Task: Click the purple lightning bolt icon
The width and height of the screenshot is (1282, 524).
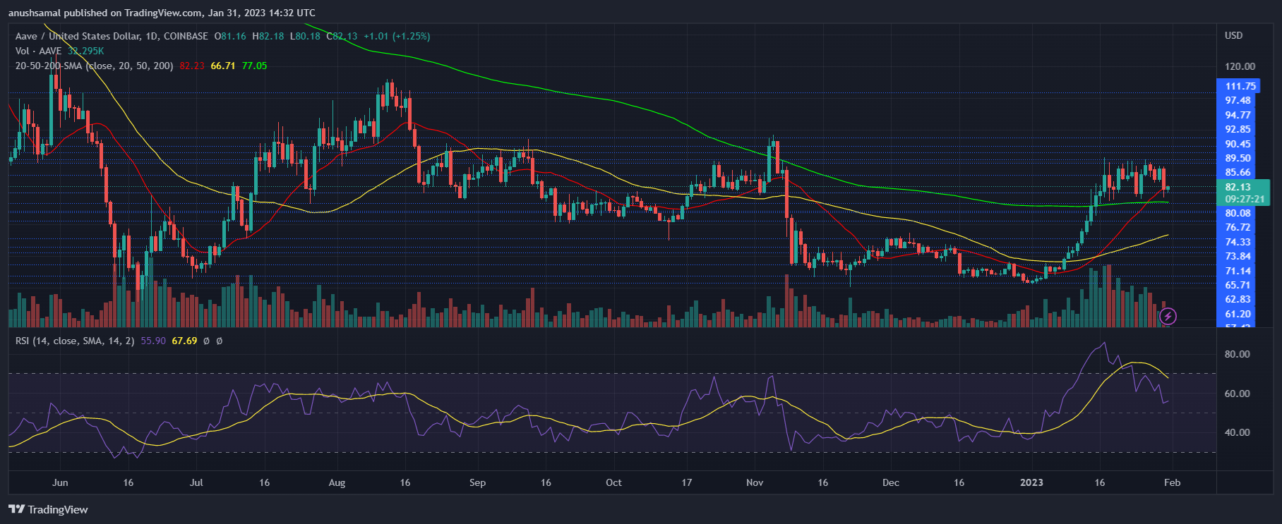Action: click(1168, 316)
